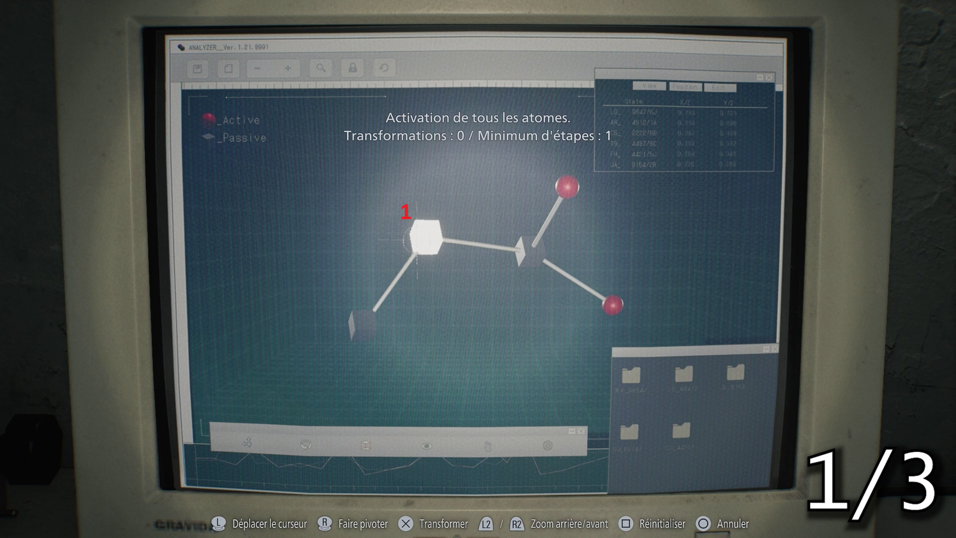
Task: Select the move axes tool
Action: (247, 443)
